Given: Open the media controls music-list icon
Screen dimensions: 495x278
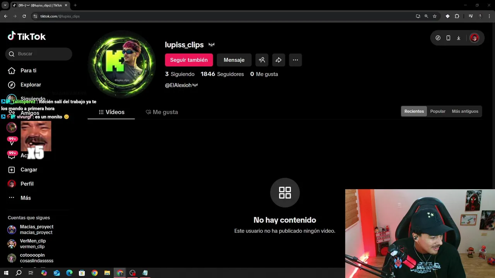Looking at the screenshot, I should click(x=471, y=16).
